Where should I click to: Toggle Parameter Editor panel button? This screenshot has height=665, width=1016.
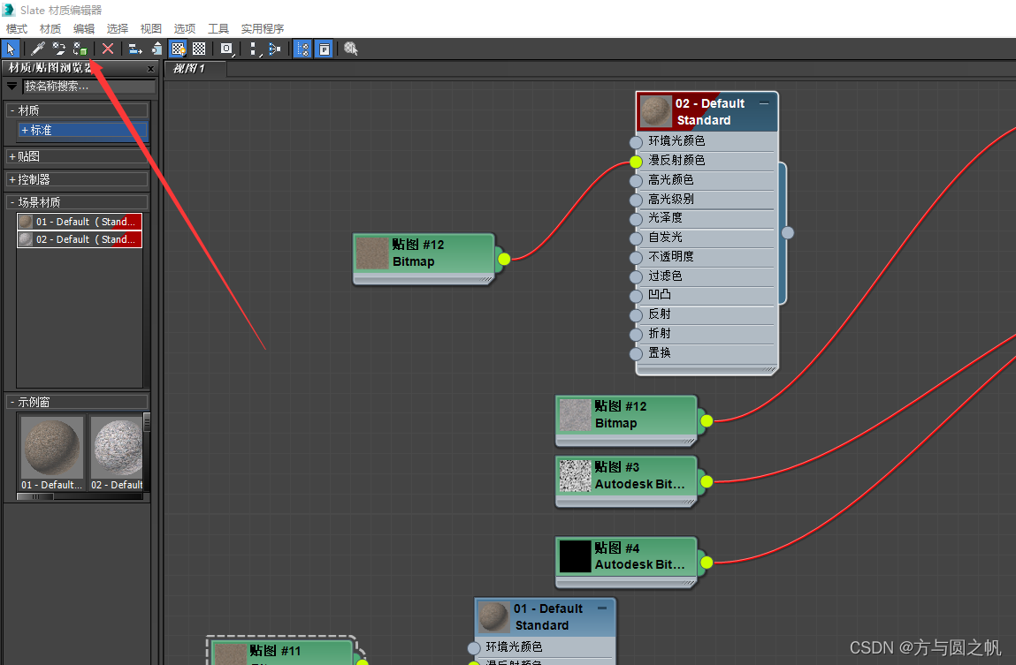(x=325, y=49)
